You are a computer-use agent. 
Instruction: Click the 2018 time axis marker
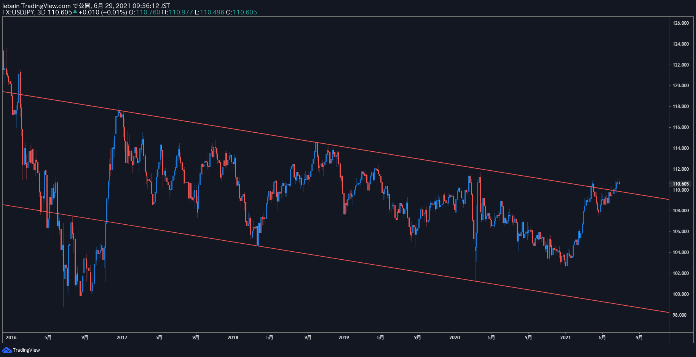point(233,338)
